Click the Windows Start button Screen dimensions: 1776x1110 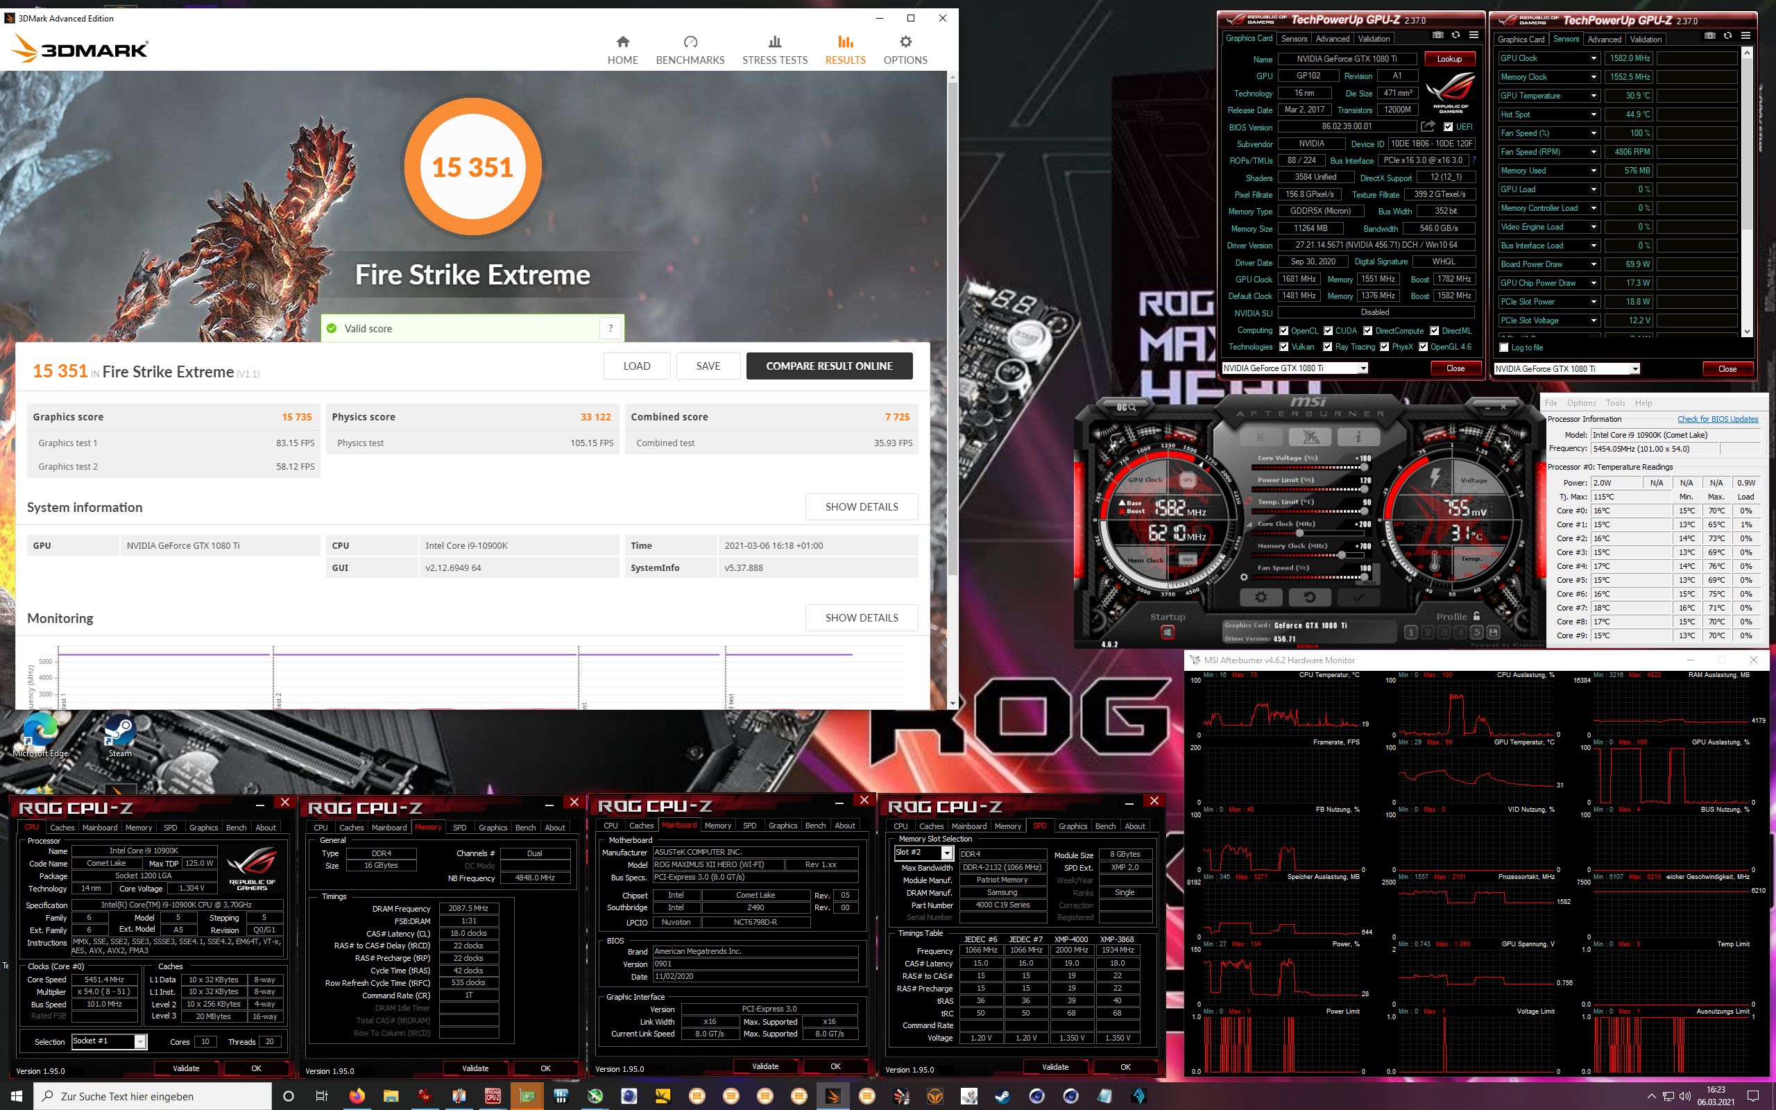click(17, 1096)
